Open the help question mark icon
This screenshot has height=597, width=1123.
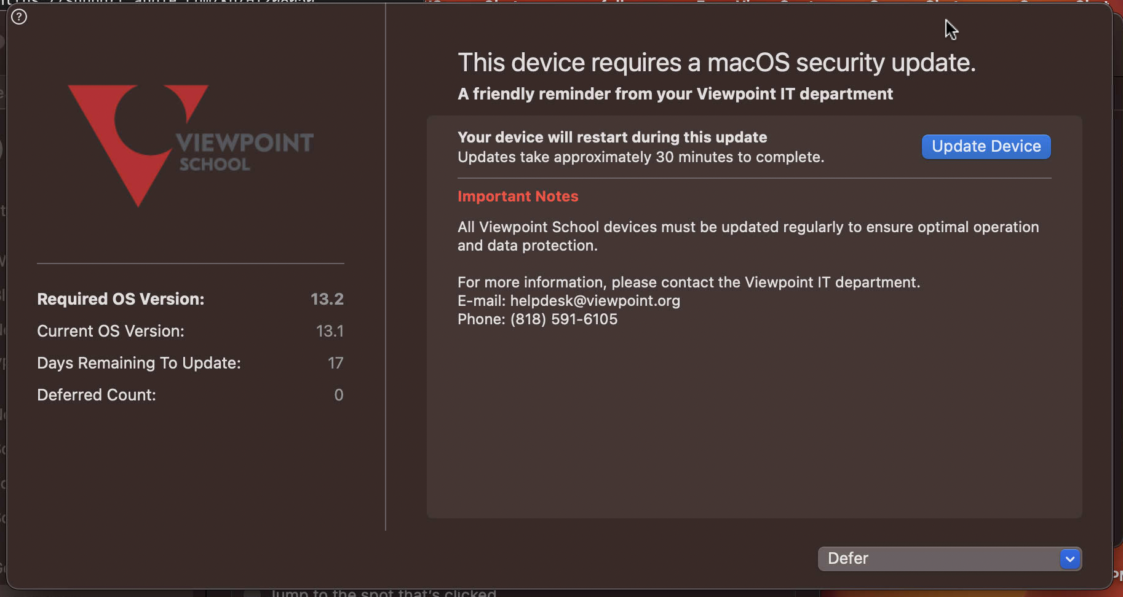pyautogui.click(x=19, y=17)
